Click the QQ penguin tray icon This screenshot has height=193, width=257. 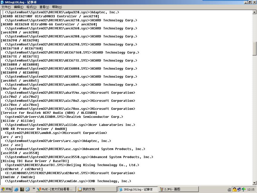[235, 189]
